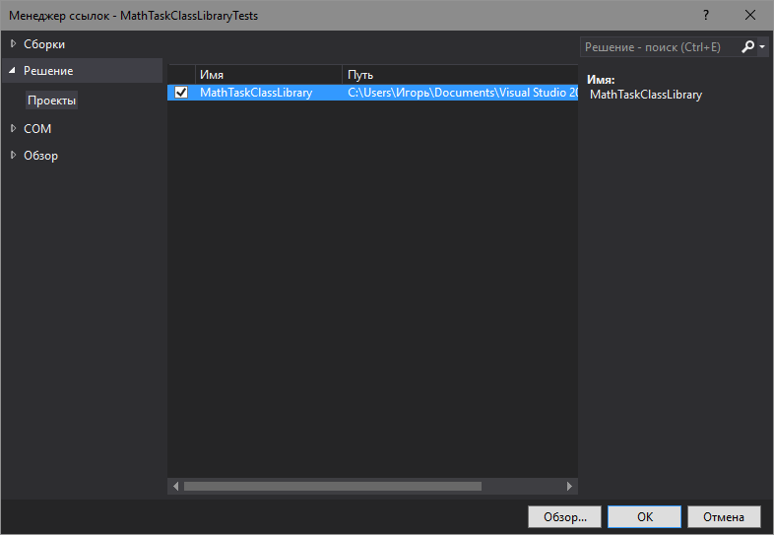Uncheck the MathTaskClassLibrary checkbox
Viewport: 774px width, 535px height.
181,93
